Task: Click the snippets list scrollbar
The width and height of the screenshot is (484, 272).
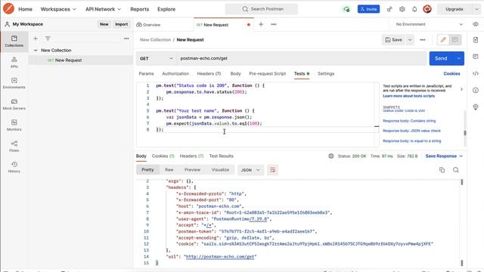Action: tap(465, 133)
